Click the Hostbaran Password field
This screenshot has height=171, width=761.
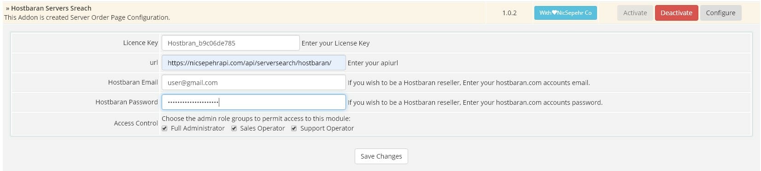point(253,102)
